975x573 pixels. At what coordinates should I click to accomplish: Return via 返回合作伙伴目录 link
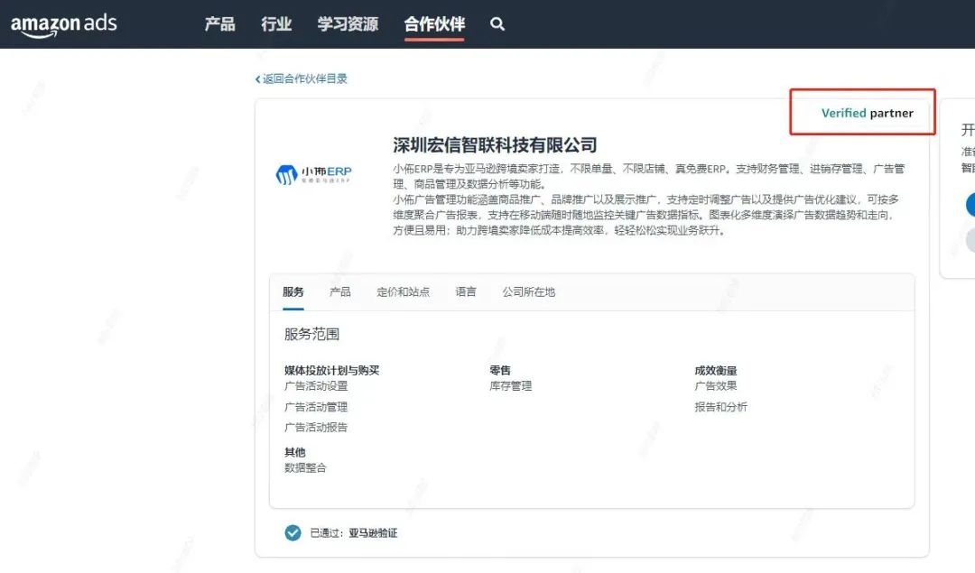tap(304, 79)
